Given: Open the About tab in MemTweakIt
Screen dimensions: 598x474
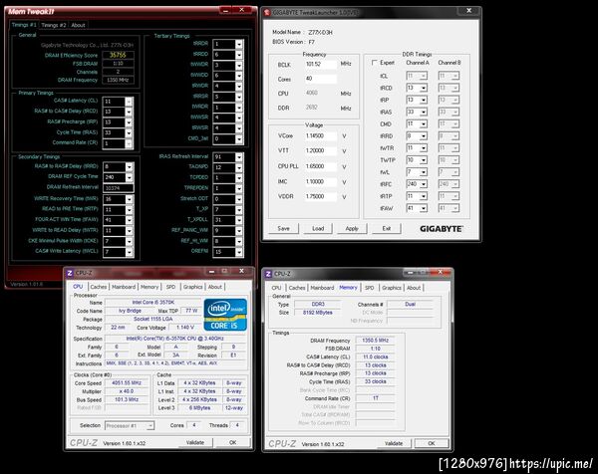Looking at the screenshot, I should (78, 25).
